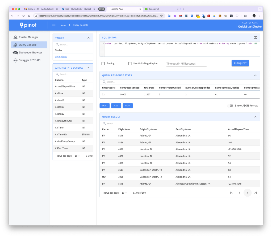272x237 pixels.
Task: Open the airlineStats table link
Action: 61,57
